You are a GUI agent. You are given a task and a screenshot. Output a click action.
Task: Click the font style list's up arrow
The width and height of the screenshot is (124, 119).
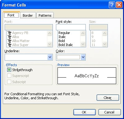[x=83, y=33]
